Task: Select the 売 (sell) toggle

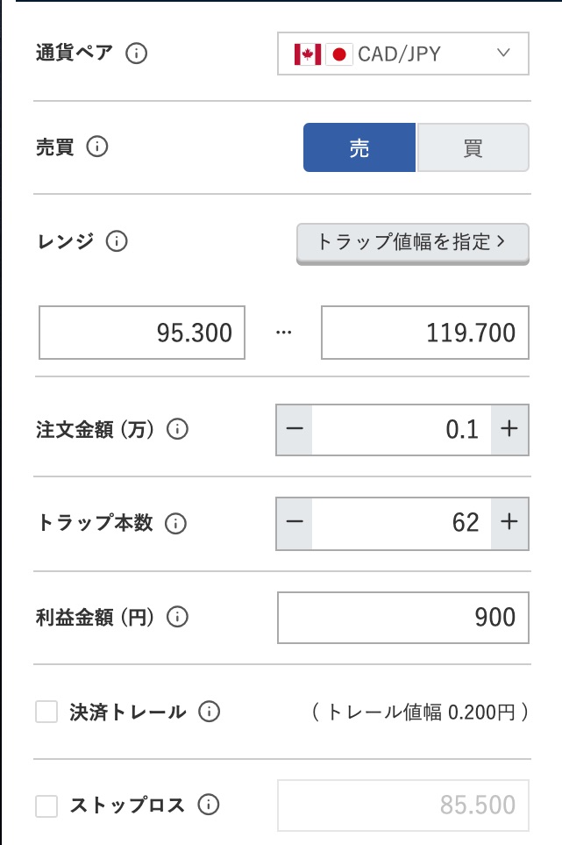Action: tap(359, 147)
